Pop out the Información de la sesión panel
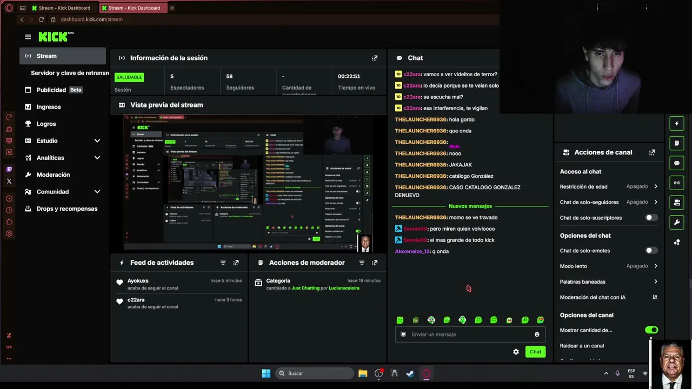This screenshot has width=692, height=389. (375, 58)
